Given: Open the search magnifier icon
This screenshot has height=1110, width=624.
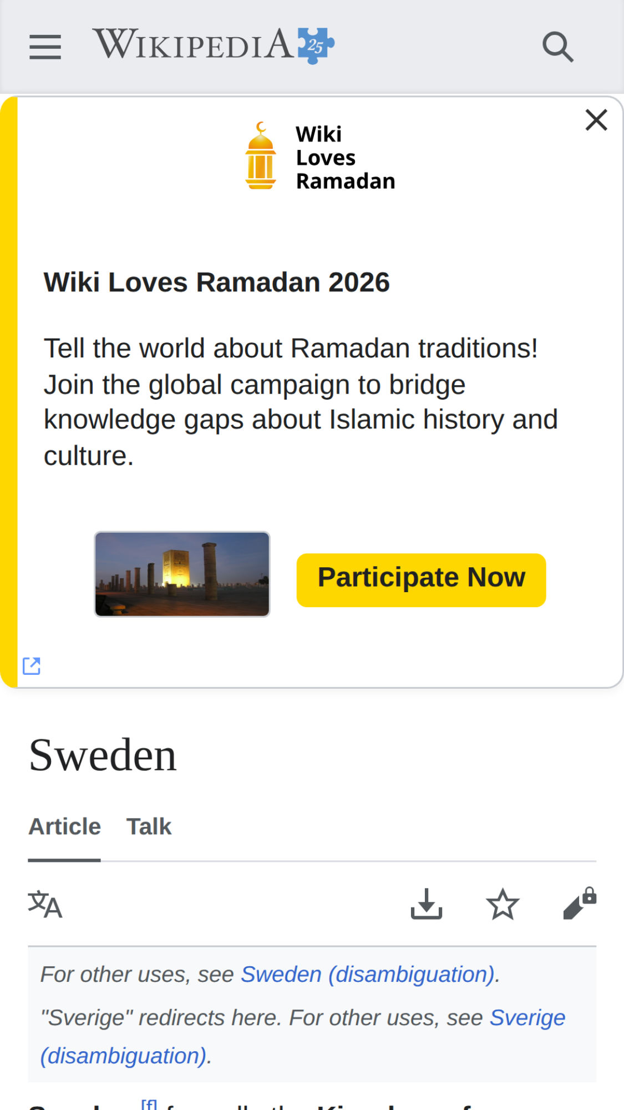Looking at the screenshot, I should pyautogui.click(x=557, y=47).
